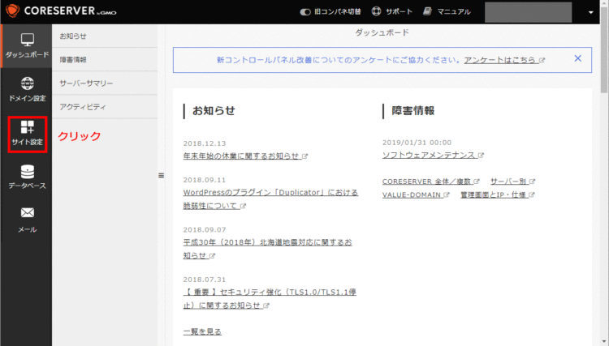The width and height of the screenshot is (609, 346).
Task: Open the Manual (マニュアル) book icon
Action: pos(429,12)
